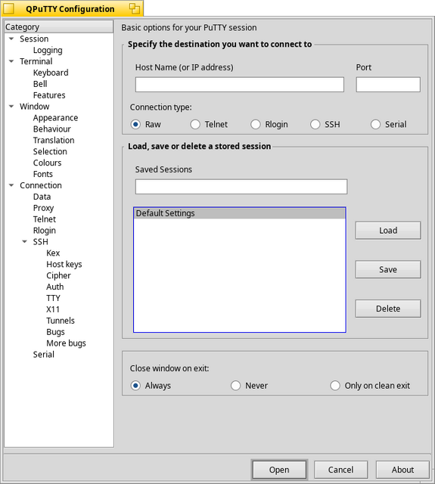
Task: Collapse the Connection category arrow
Action: pos(11,185)
